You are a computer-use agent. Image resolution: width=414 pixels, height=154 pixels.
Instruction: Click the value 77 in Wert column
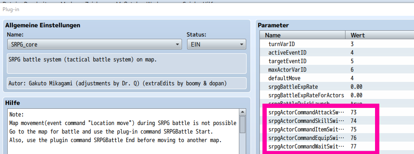coord(354,147)
